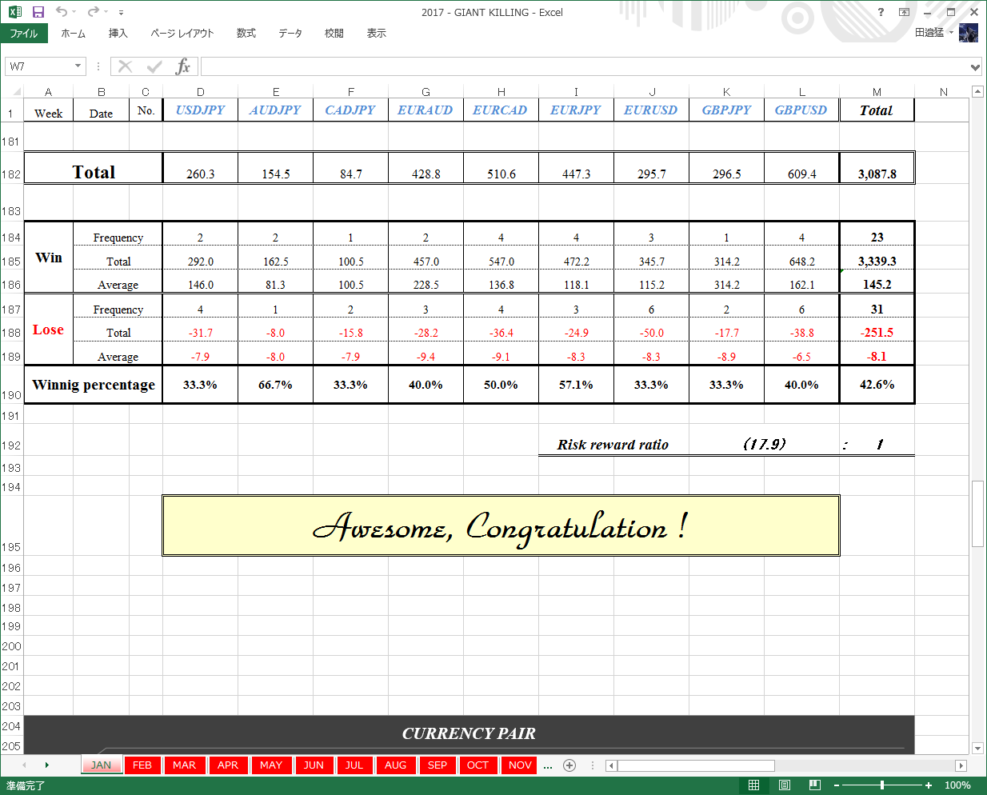Click the Redo arrow icon
987x795 pixels.
click(x=94, y=12)
